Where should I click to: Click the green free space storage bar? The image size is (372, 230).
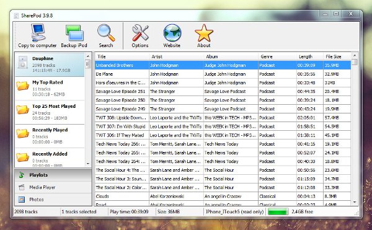278,212
